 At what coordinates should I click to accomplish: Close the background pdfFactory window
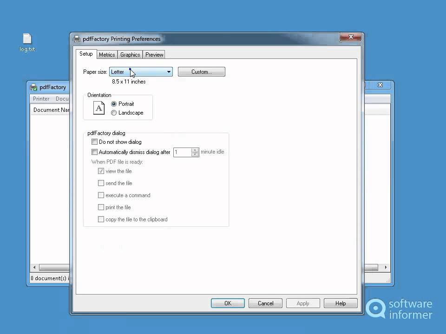(x=380, y=85)
